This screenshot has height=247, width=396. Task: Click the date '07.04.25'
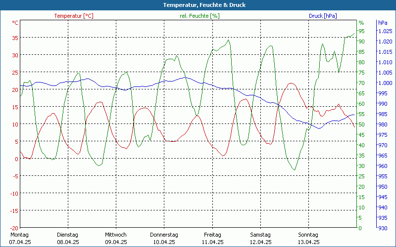point(20,242)
